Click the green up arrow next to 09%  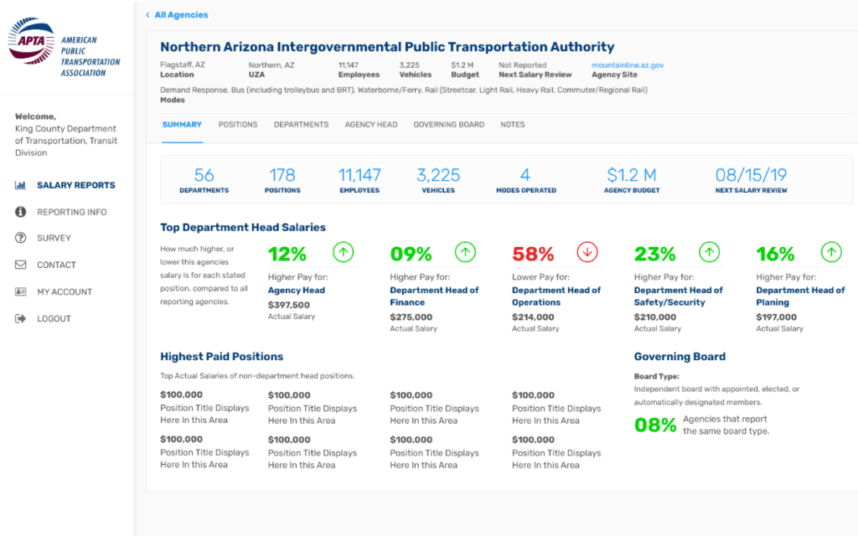pyautogui.click(x=465, y=252)
